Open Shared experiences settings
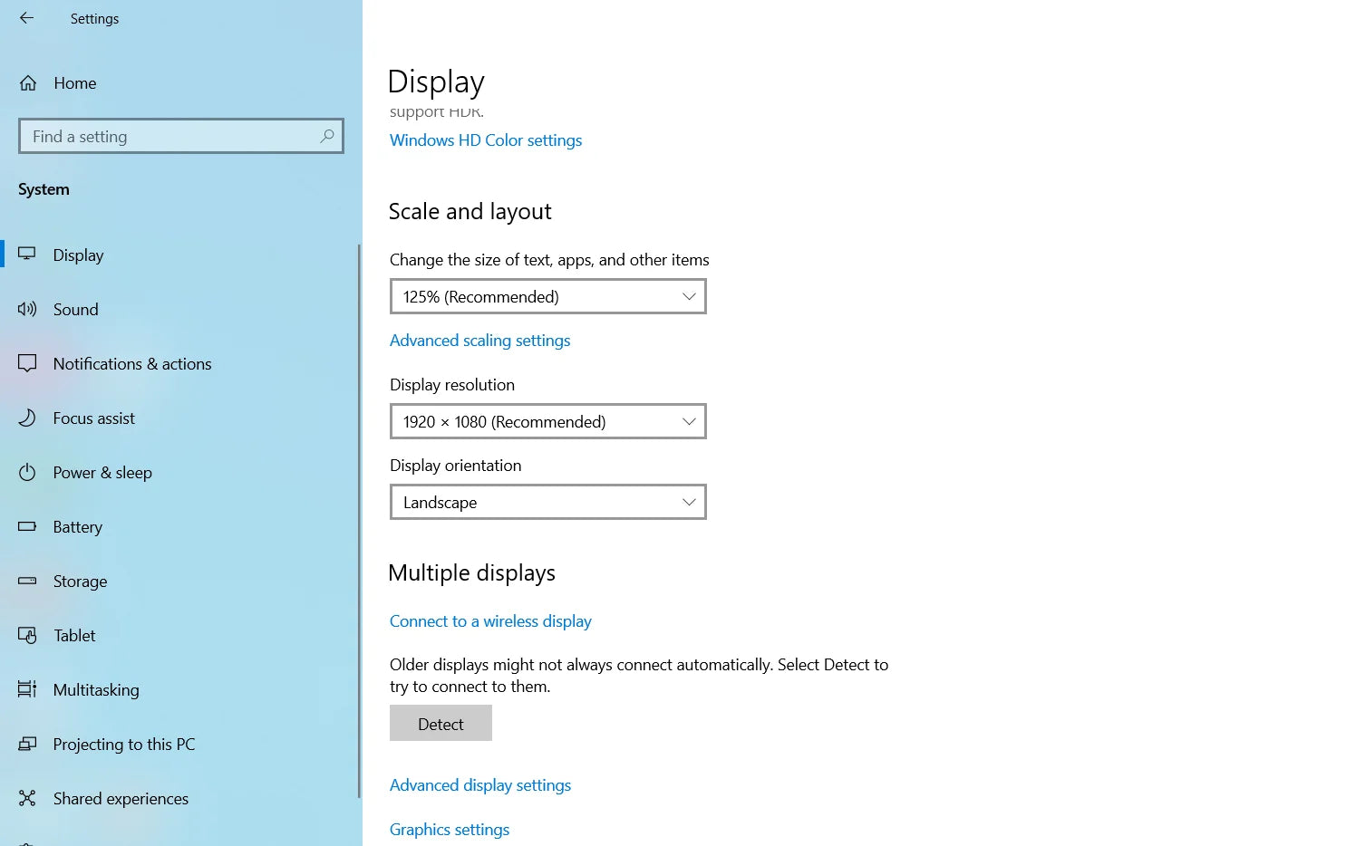 tap(179, 798)
